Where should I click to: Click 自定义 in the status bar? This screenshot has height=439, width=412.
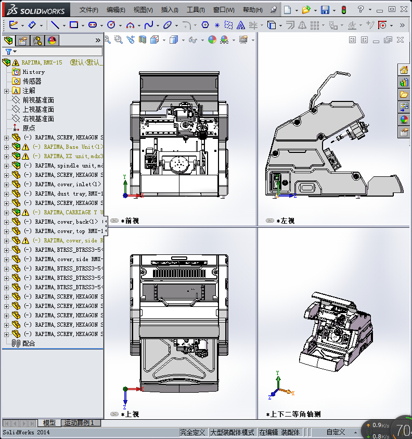pos(336,432)
